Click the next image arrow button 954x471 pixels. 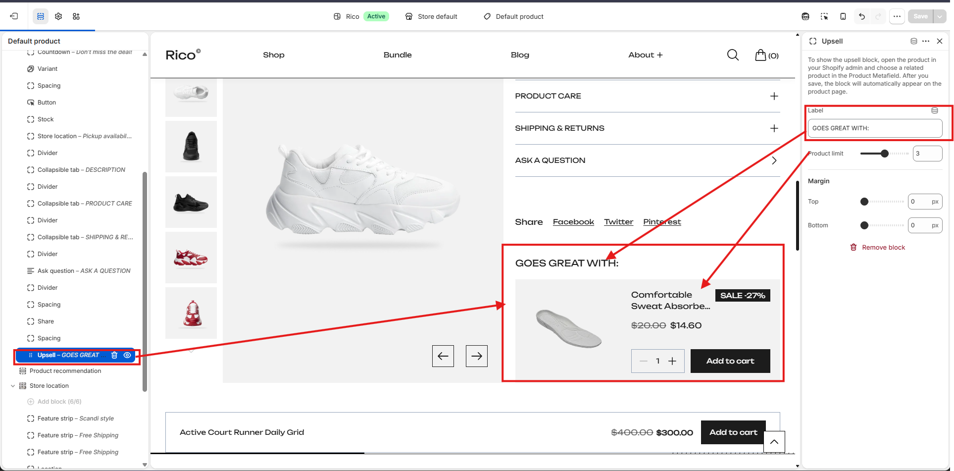pos(477,356)
